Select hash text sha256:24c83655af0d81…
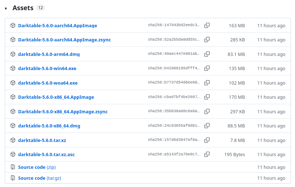 pos(174,126)
